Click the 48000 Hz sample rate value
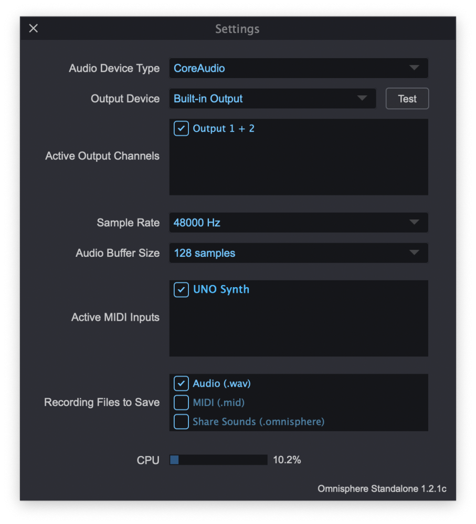Viewport: 476px width, 524px height. [x=298, y=222]
